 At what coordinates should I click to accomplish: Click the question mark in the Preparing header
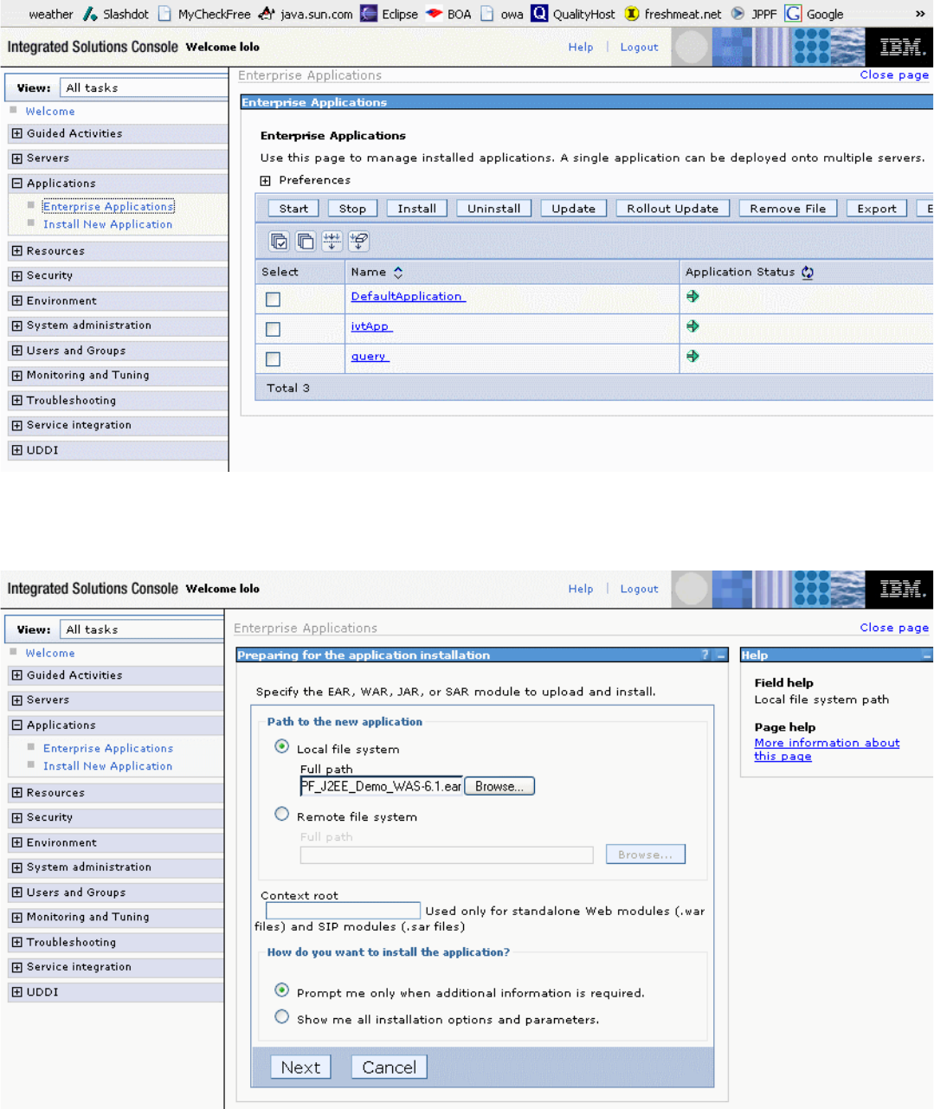(705, 655)
